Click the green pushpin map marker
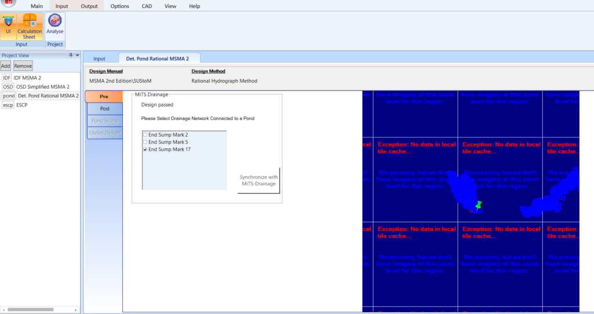This screenshot has height=314, width=594. [479, 206]
